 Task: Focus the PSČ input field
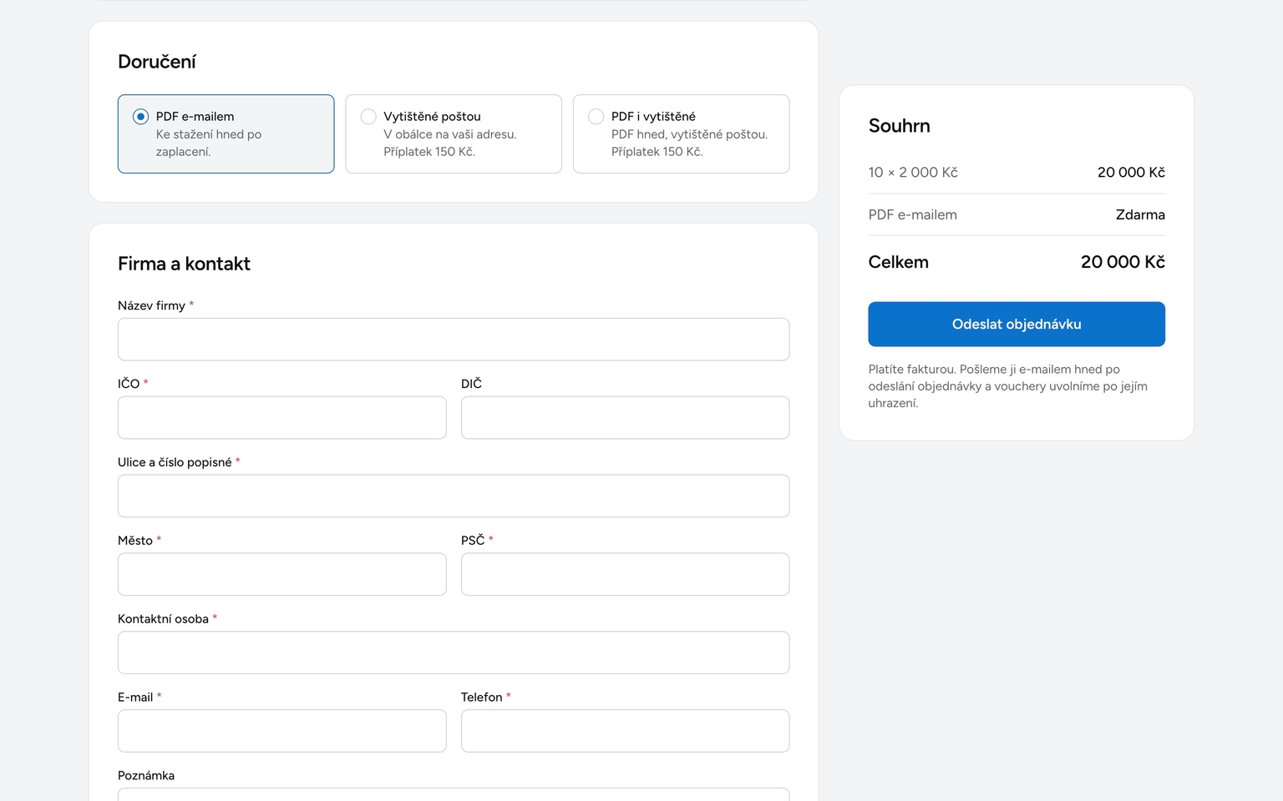(625, 574)
